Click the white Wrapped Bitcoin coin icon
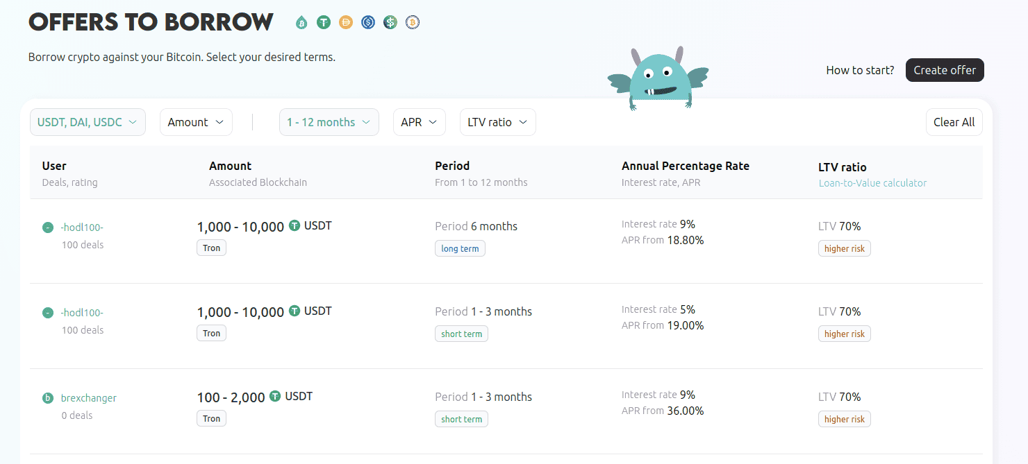 413,23
